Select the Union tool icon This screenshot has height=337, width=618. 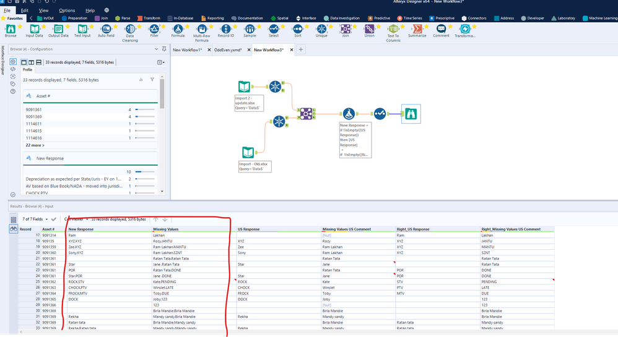point(369,28)
